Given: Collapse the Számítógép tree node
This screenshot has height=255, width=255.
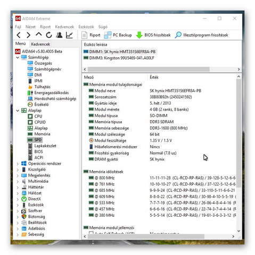Looking at the screenshot, I should pyautogui.click(x=18, y=57).
